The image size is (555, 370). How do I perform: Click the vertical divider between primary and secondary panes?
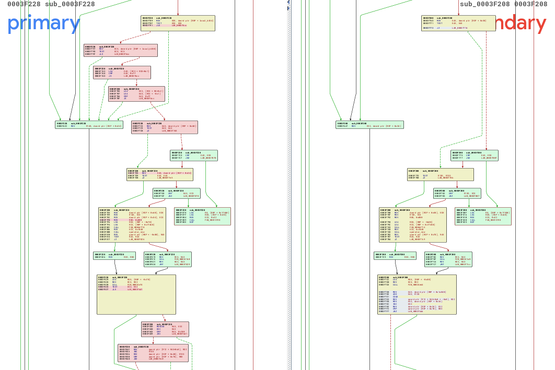(288, 183)
